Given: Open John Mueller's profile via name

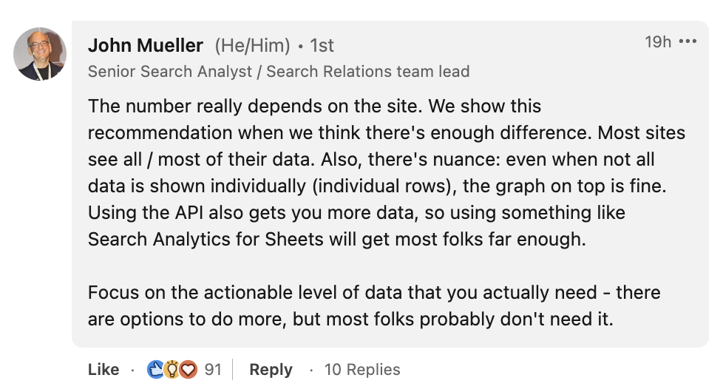Looking at the screenshot, I should (146, 46).
